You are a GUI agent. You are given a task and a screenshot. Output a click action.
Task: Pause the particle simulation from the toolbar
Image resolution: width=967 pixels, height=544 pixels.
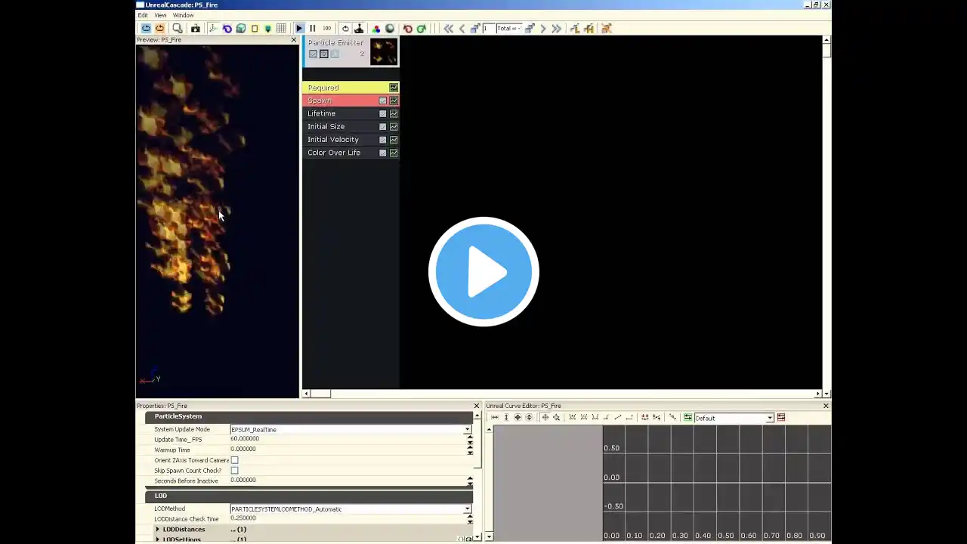(313, 29)
